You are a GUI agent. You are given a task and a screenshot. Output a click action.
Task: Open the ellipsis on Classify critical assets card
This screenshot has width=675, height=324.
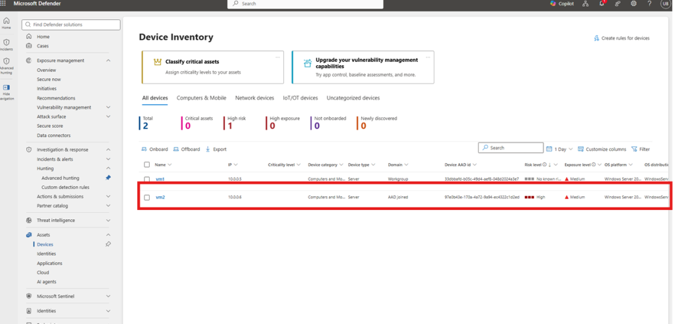click(278, 57)
